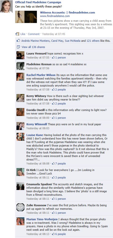Show the 121 others who like this
The height and width of the screenshot is (238, 113).
93,41
